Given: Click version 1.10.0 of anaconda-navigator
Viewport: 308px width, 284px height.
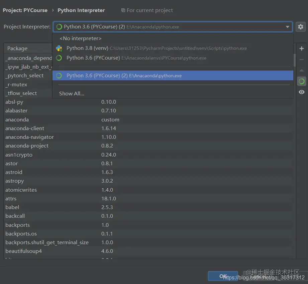Looking at the screenshot, I should [109, 137].
